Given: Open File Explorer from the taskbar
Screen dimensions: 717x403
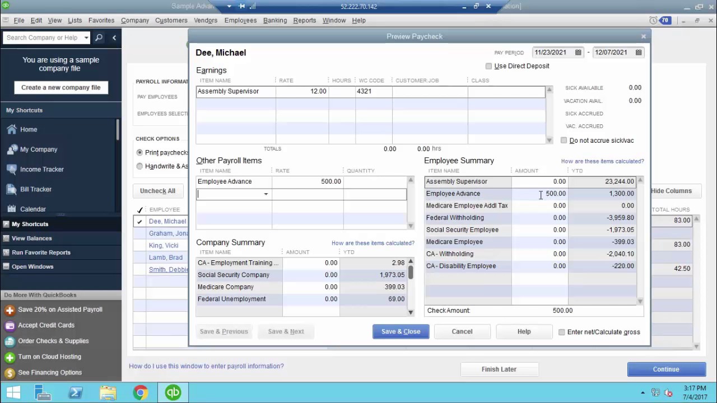Looking at the screenshot, I should pos(108,392).
